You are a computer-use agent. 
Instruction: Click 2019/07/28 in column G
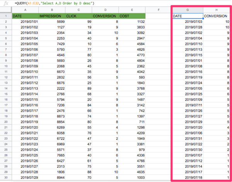[188, 27]
